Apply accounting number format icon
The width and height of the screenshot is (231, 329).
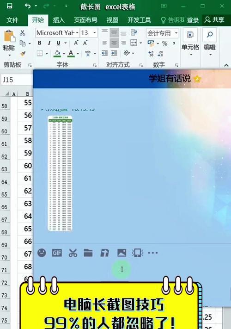pos(151,43)
